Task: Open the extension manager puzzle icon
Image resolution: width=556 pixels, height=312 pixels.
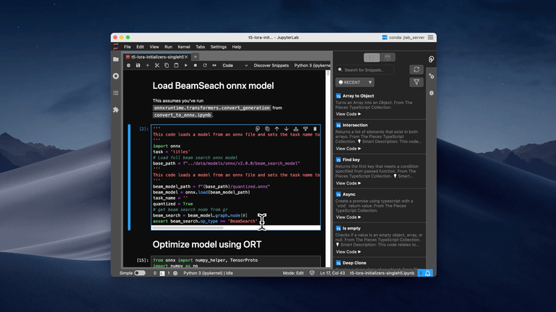Action: (x=116, y=110)
